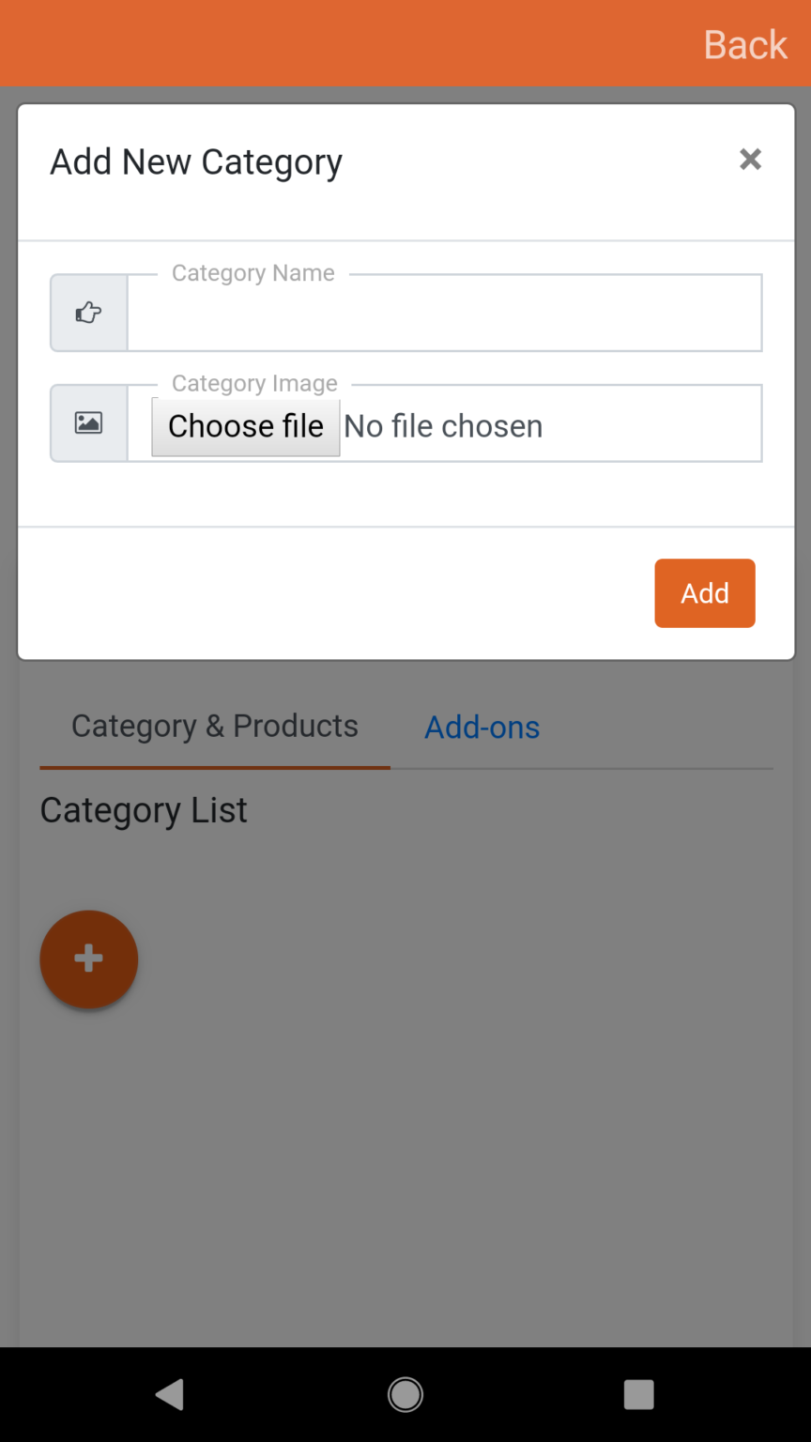The height and width of the screenshot is (1442, 811).
Task: Focus the Category Name text field
Action: (444, 314)
